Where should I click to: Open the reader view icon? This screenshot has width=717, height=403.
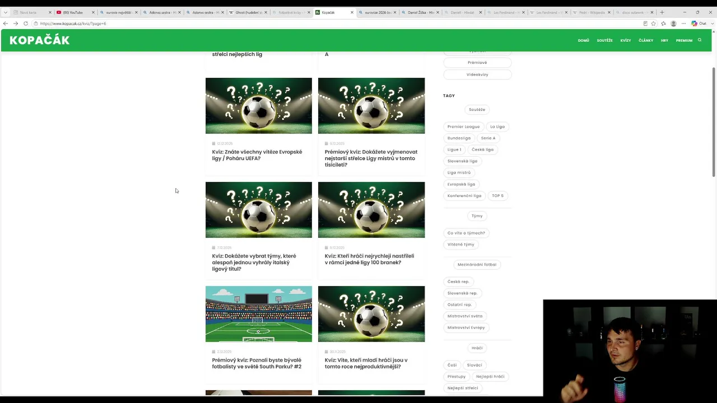click(x=645, y=24)
